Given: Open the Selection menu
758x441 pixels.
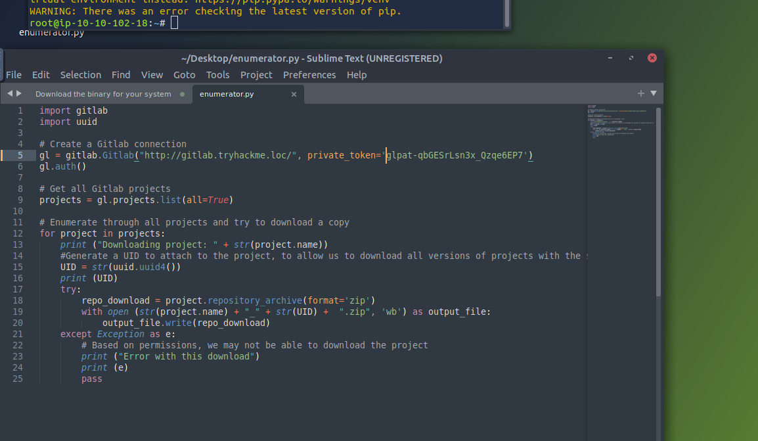Looking at the screenshot, I should [x=81, y=75].
